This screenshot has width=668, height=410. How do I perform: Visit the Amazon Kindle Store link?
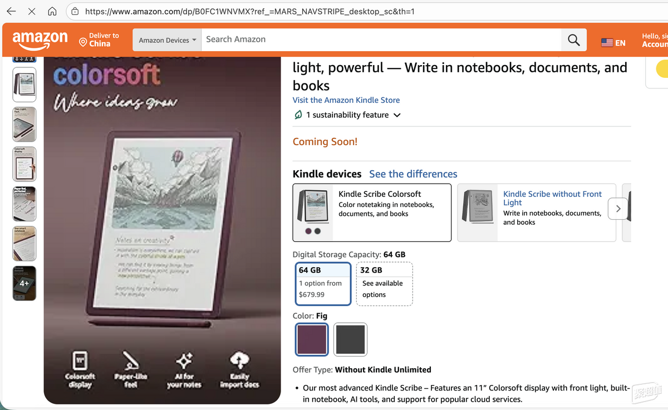tap(346, 100)
